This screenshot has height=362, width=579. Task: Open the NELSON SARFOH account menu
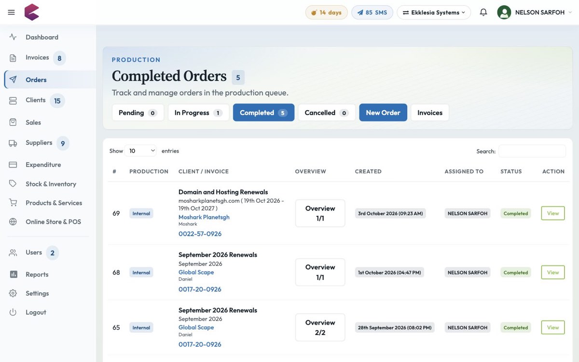(540, 13)
